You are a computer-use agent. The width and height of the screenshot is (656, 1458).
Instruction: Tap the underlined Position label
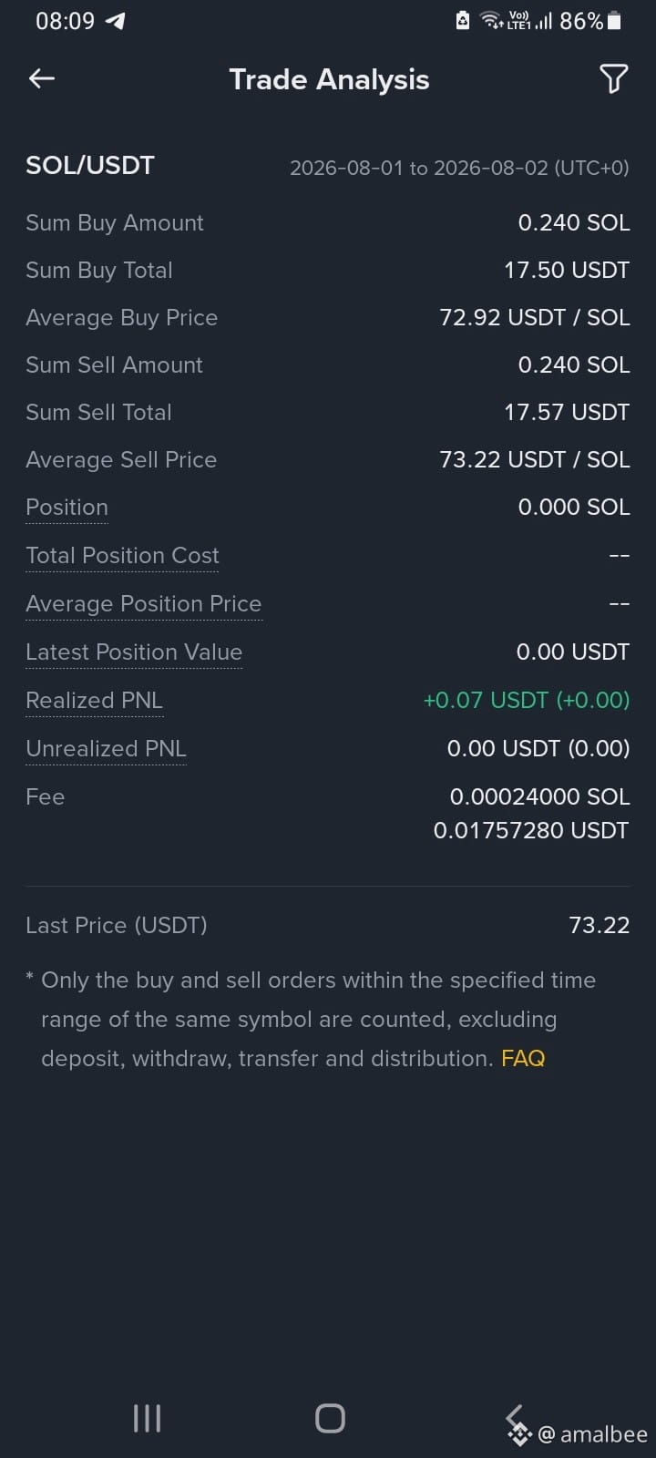[x=67, y=508]
